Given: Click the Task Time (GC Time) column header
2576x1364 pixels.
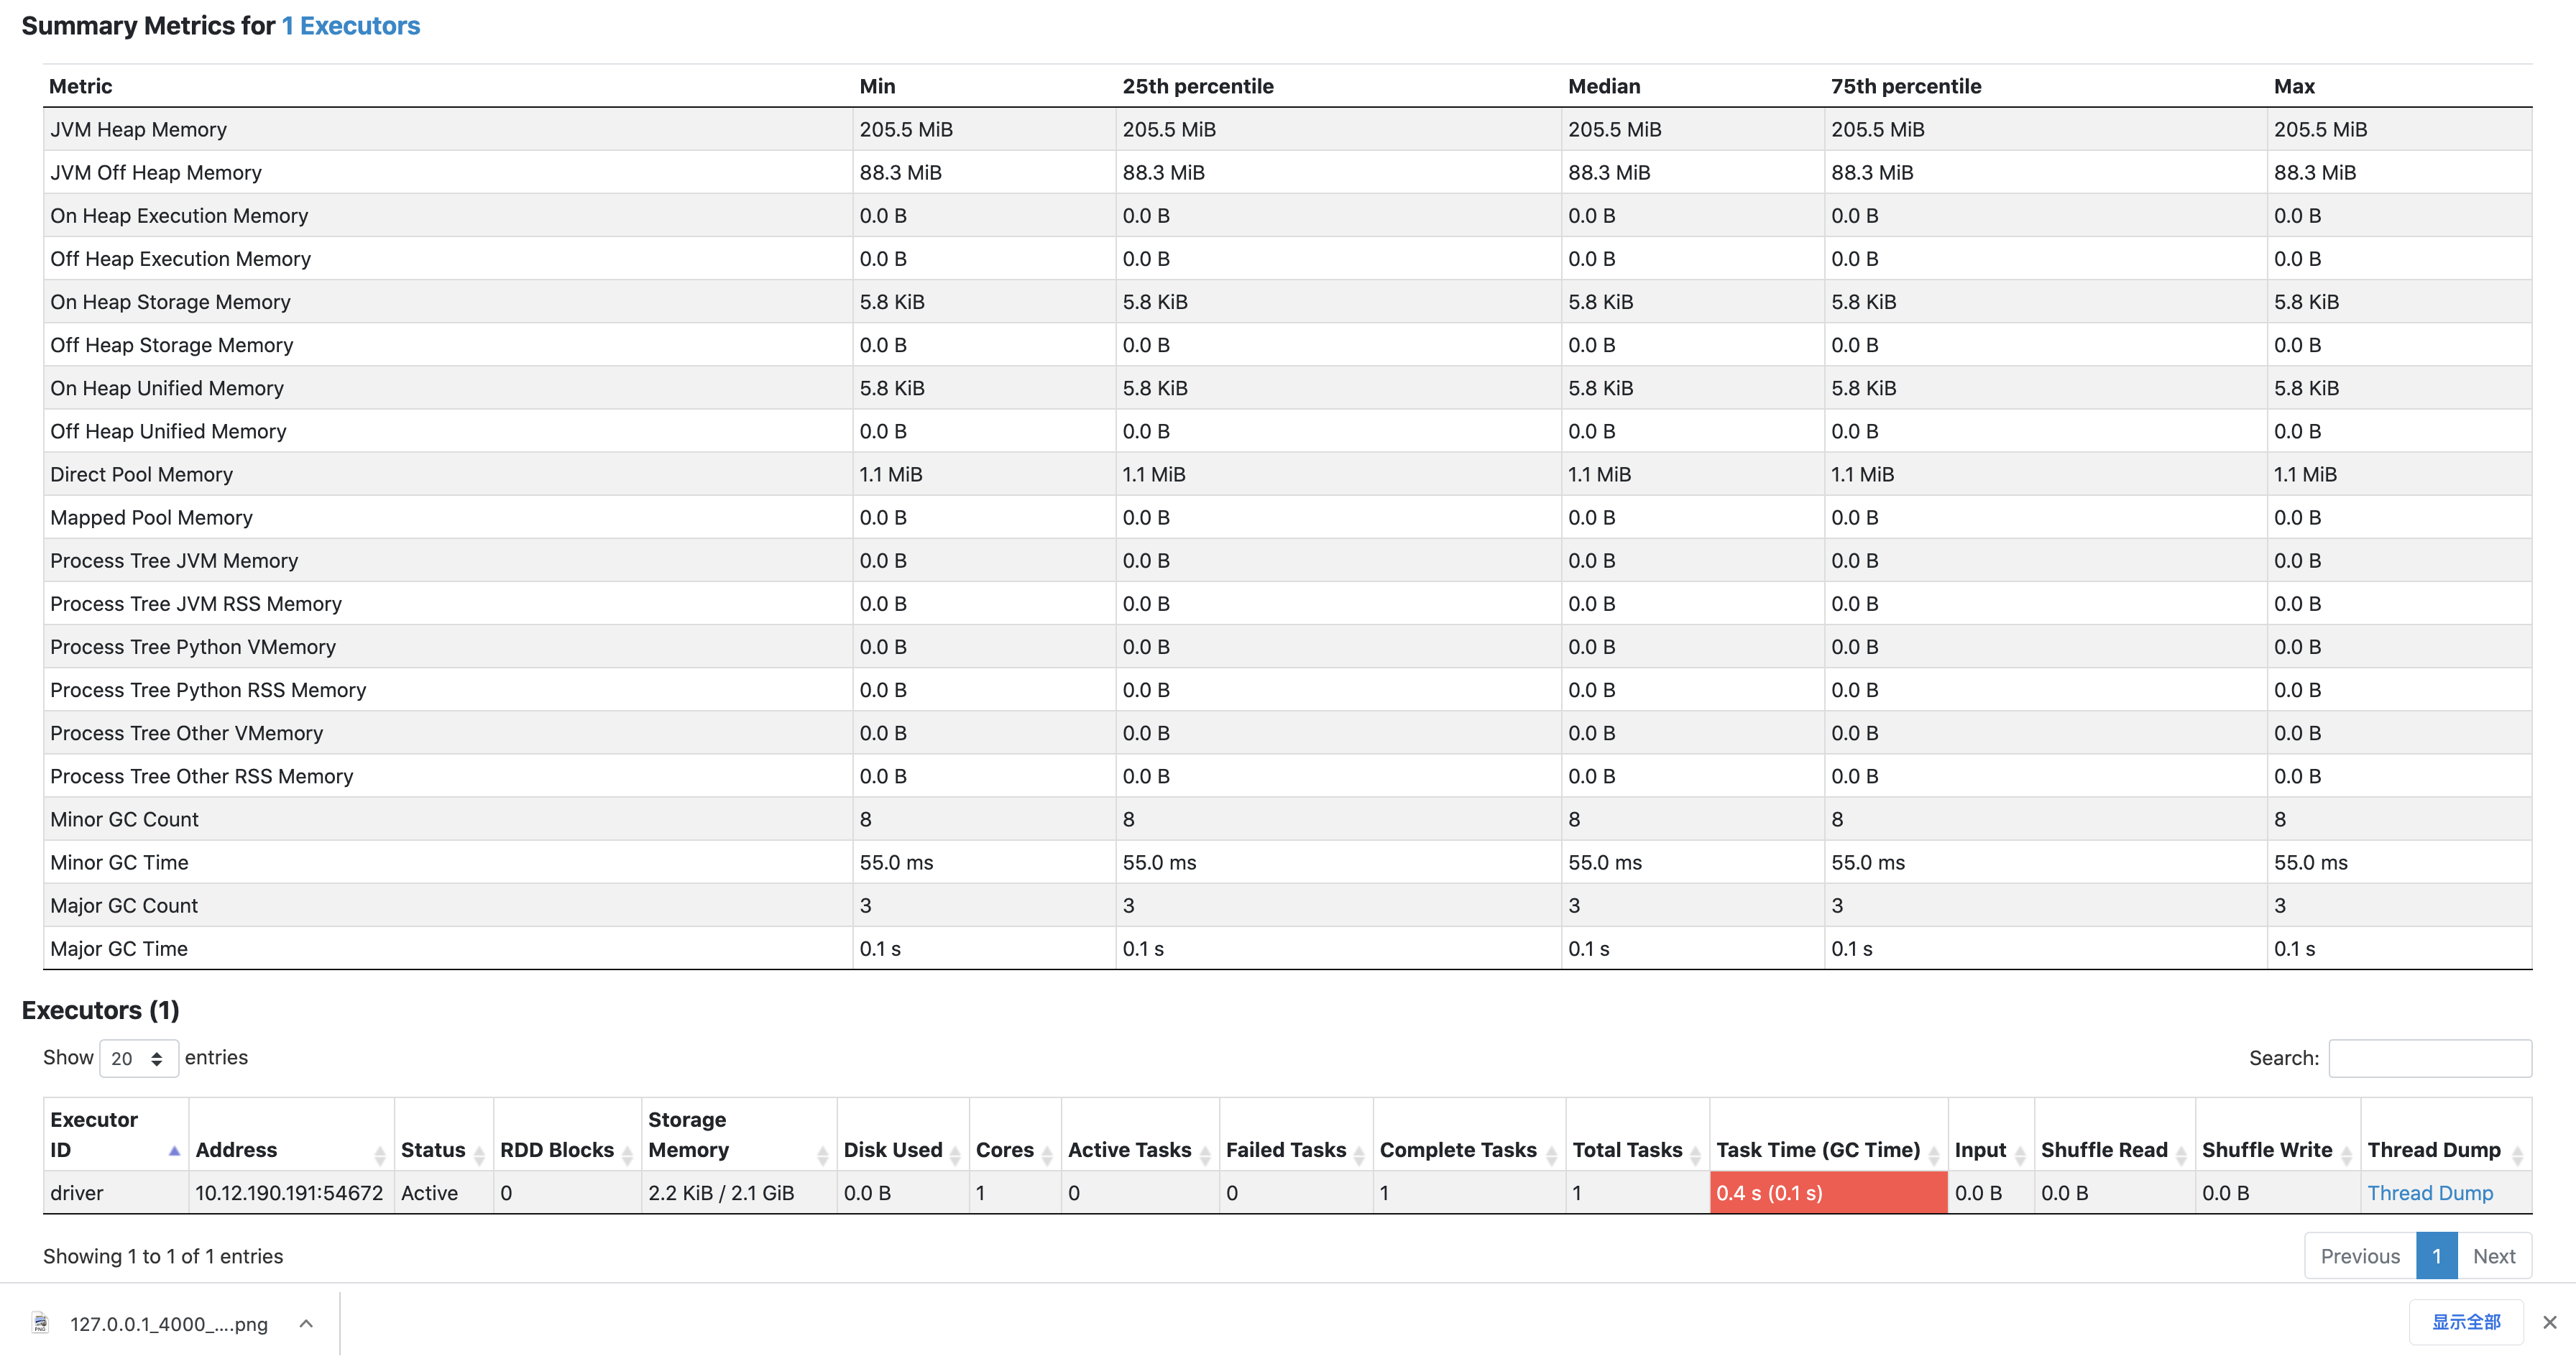Looking at the screenshot, I should coord(1817,1150).
